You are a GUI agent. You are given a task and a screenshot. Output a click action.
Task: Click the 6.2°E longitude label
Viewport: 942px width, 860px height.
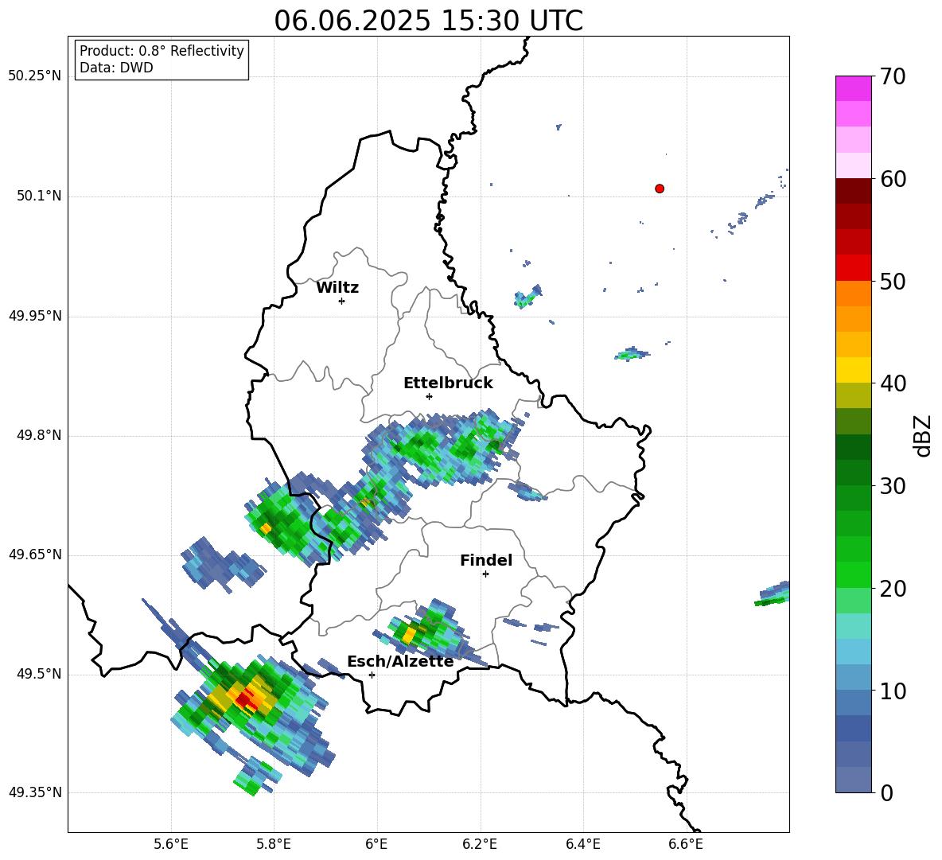pos(480,844)
